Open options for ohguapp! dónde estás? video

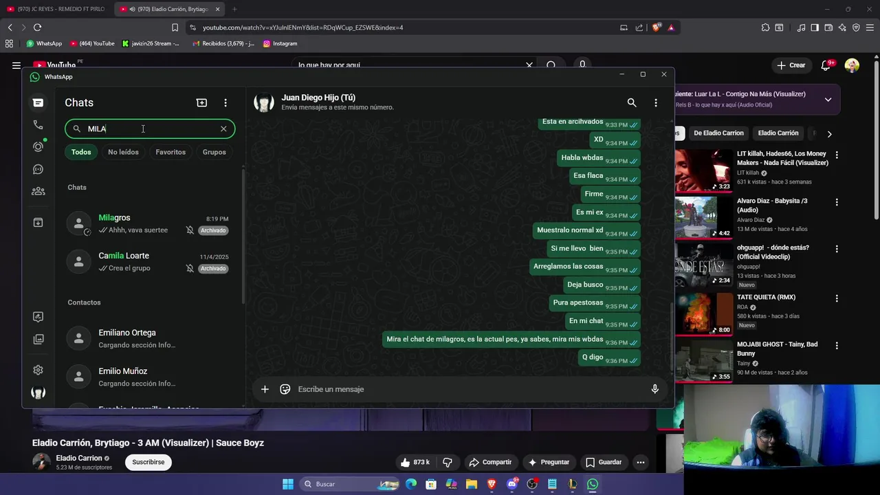coord(837,249)
